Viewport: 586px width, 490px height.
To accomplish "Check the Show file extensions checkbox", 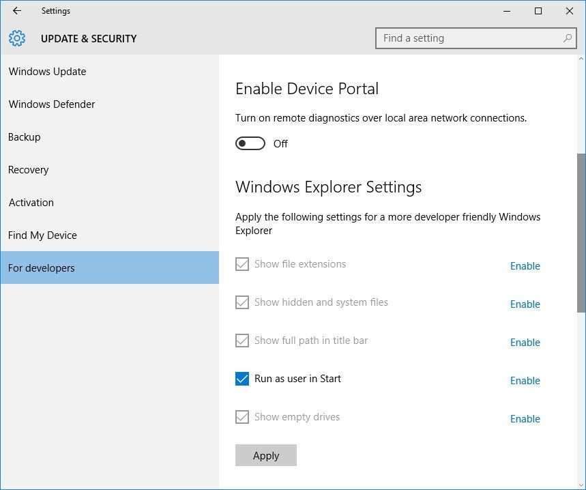I will tap(241, 264).
